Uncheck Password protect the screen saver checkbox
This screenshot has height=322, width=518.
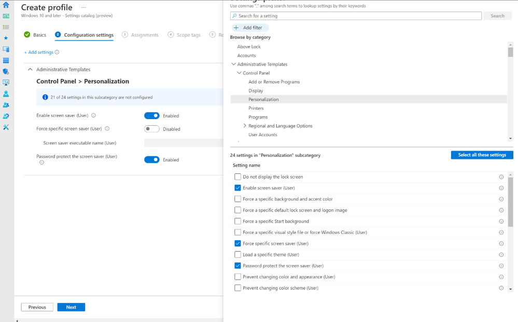pyautogui.click(x=237, y=266)
